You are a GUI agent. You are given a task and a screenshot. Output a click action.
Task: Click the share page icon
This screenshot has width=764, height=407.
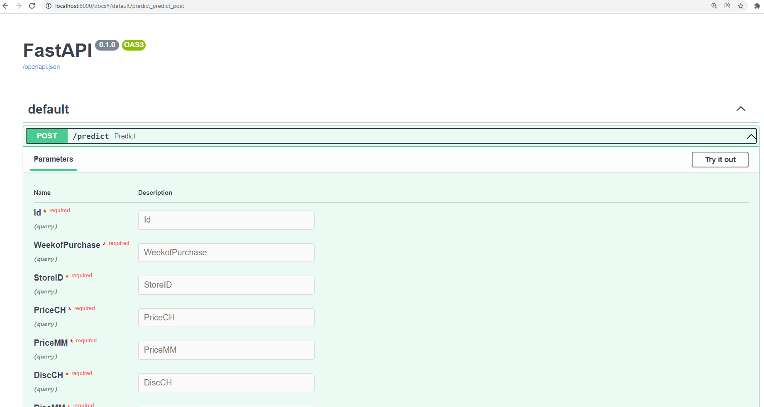click(x=727, y=6)
